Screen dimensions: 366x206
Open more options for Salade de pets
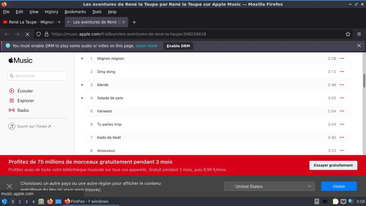pos(342,98)
